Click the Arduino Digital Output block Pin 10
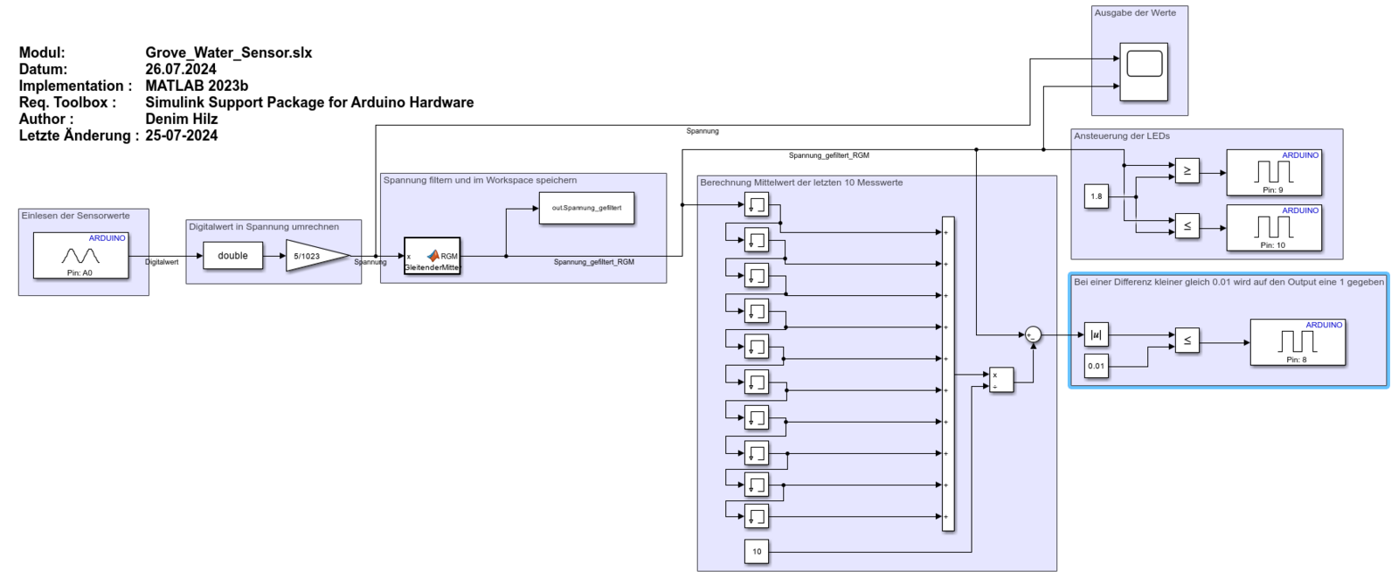The width and height of the screenshot is (1398, 585). (1273, 227)
